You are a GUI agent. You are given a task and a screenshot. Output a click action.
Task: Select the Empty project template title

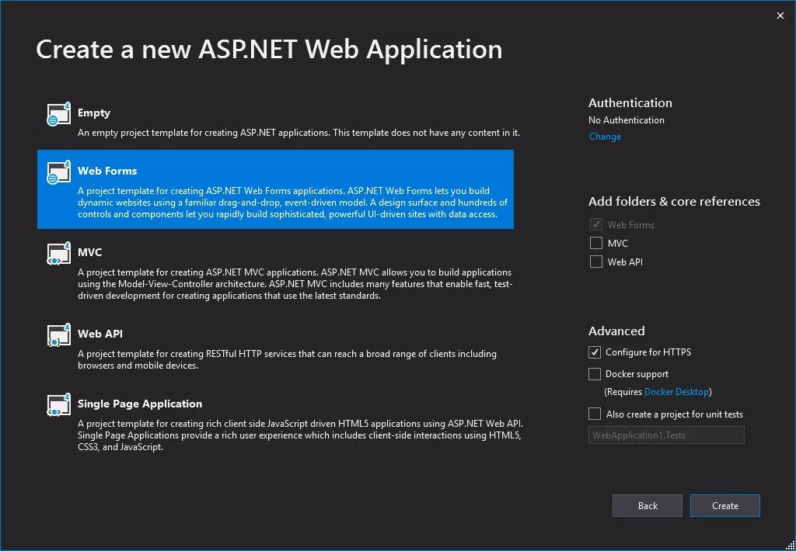(94, 113)
